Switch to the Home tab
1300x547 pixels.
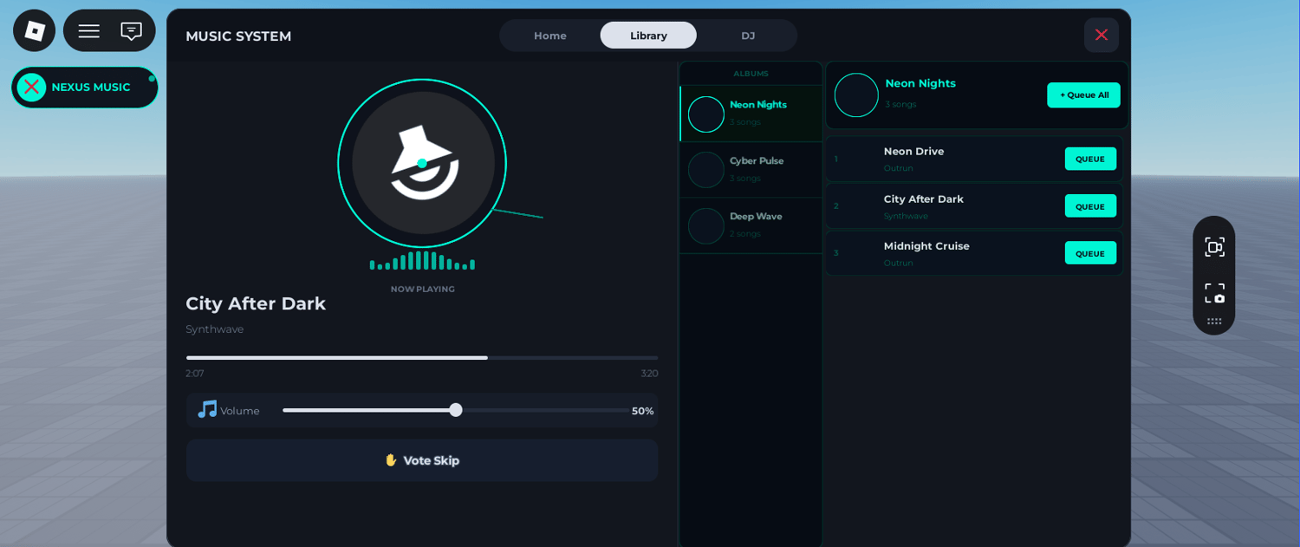(x=550, y=36)
